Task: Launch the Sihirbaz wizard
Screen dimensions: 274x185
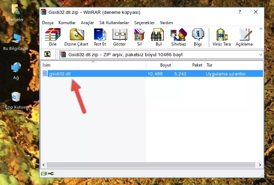Action: click(x=179, y=37)
